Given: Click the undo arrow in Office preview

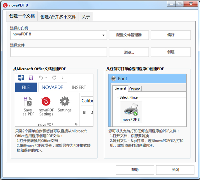Looking at the screenshot, I should tap(41, 78).
